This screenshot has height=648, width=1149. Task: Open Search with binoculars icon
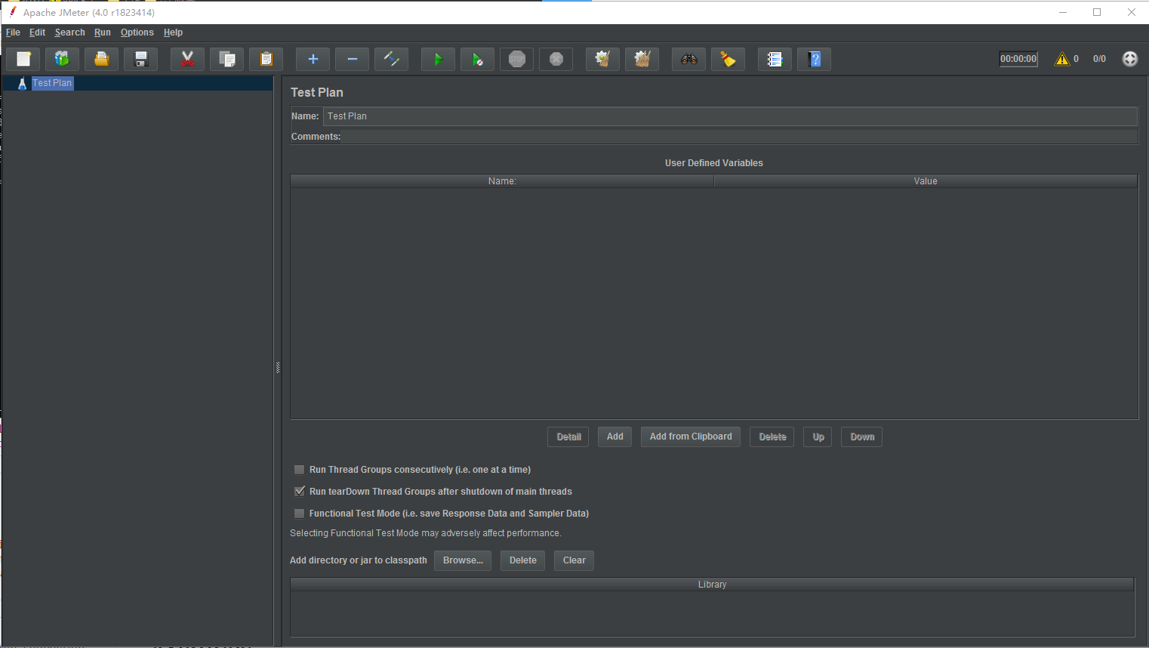tap(689, 59)
